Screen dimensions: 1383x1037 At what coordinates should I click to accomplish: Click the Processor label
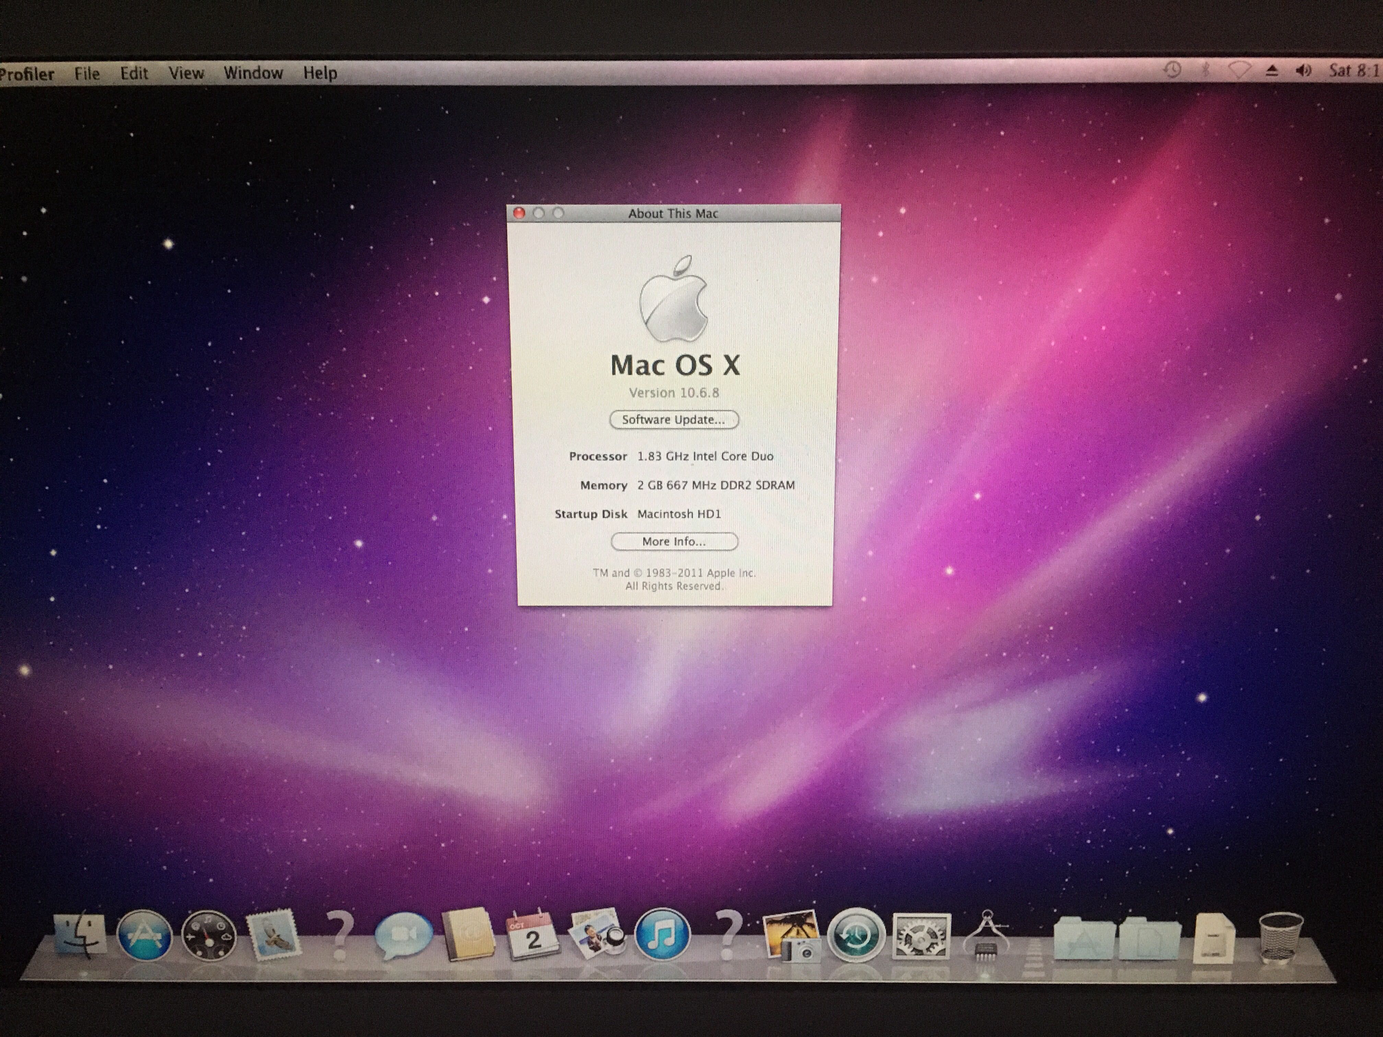coord(598,456)
